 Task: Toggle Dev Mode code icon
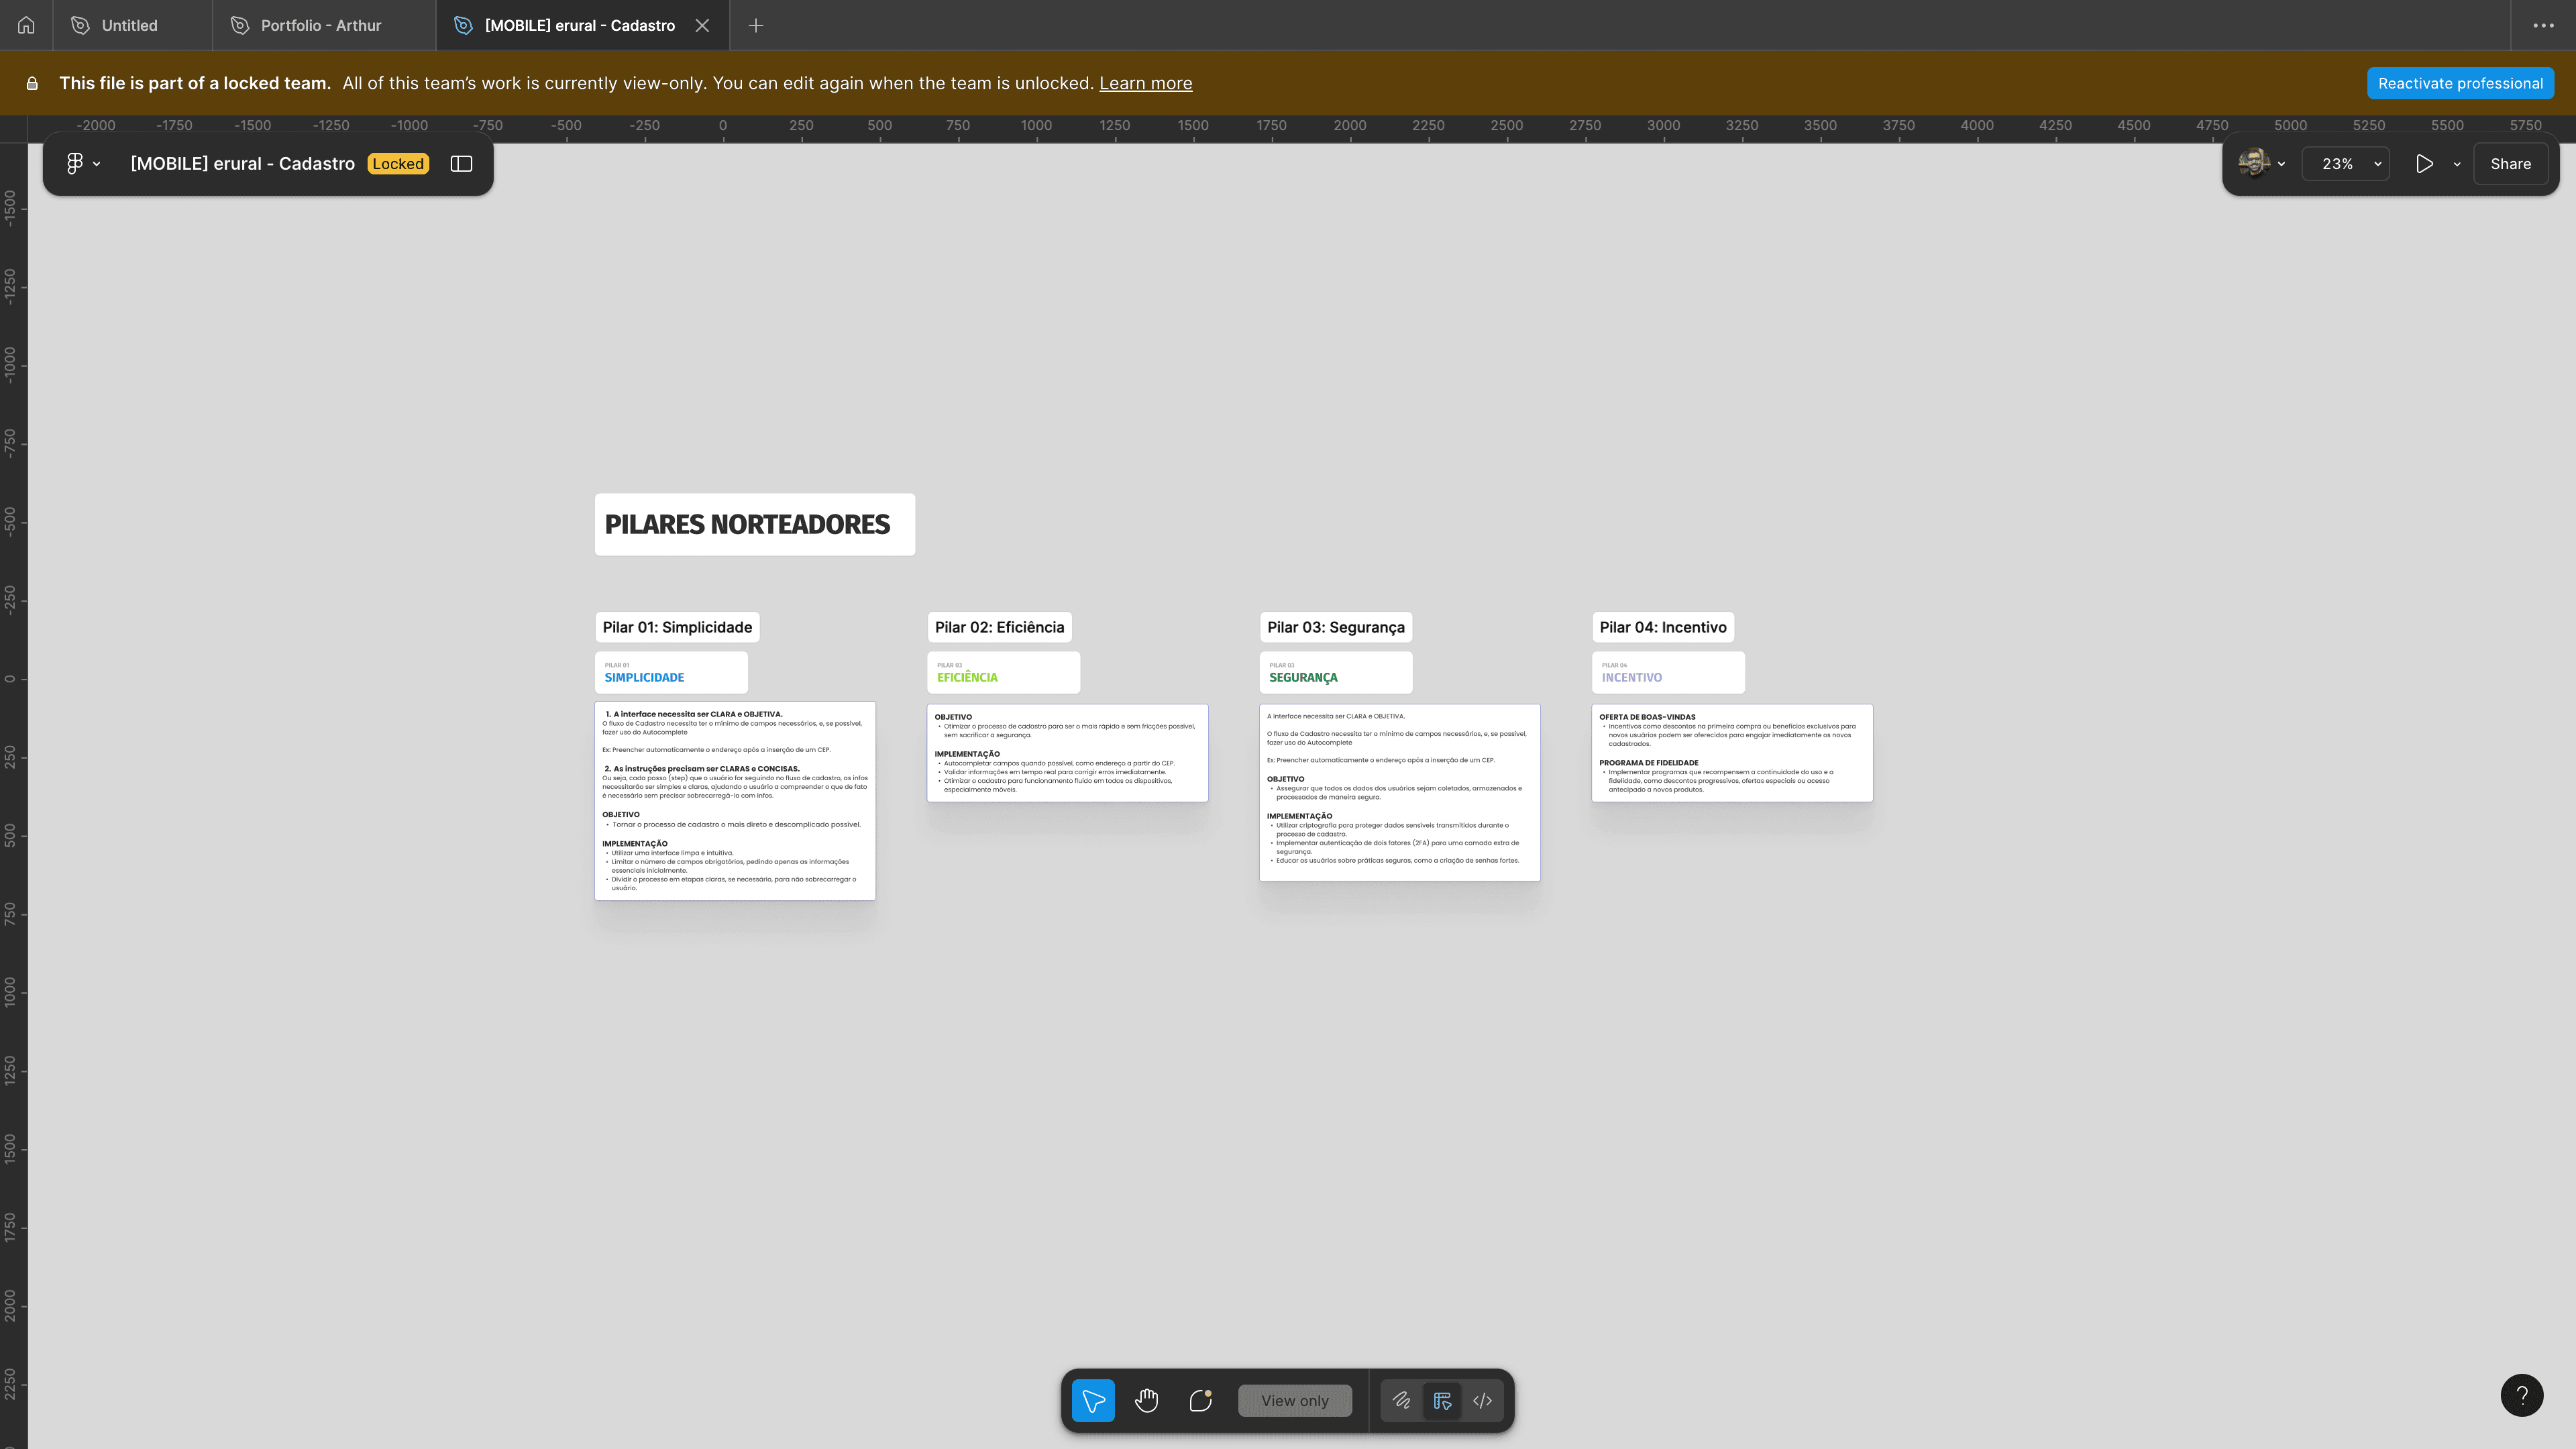[1482, 1400]
